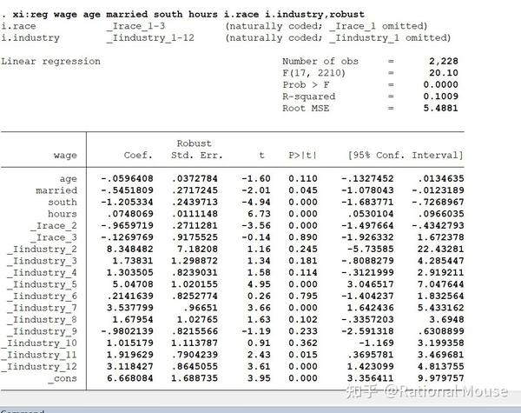Select the _Irace_2 row label
This screenshot has width=521, height=413.
(54, 226)
